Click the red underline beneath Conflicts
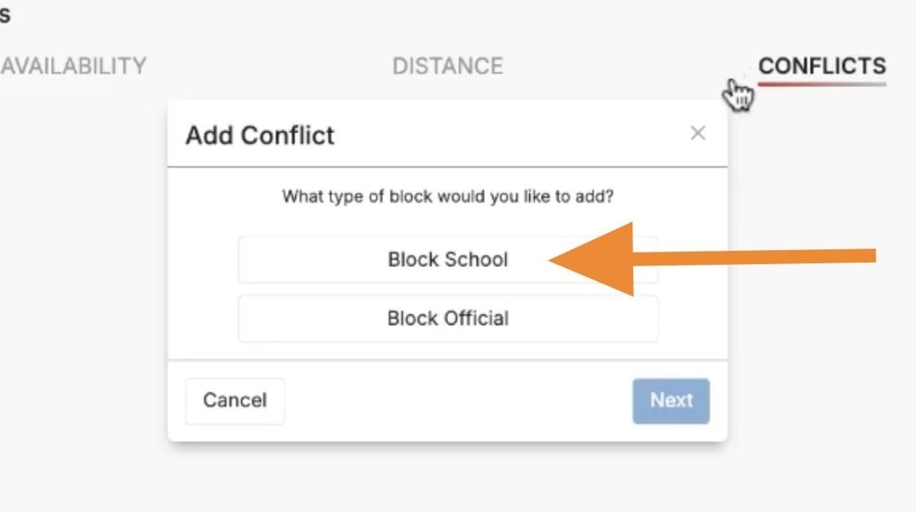The image size is (916, 512). tap(822, 83)
